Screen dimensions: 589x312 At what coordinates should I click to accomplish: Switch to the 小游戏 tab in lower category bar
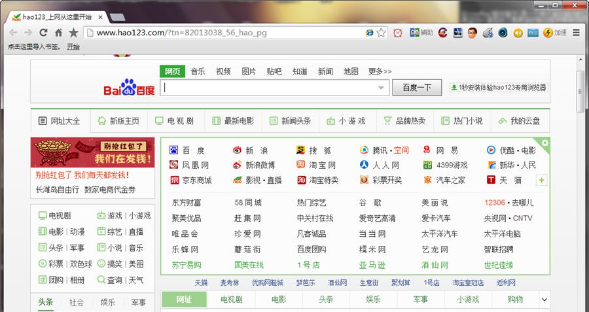click(468, 300)
